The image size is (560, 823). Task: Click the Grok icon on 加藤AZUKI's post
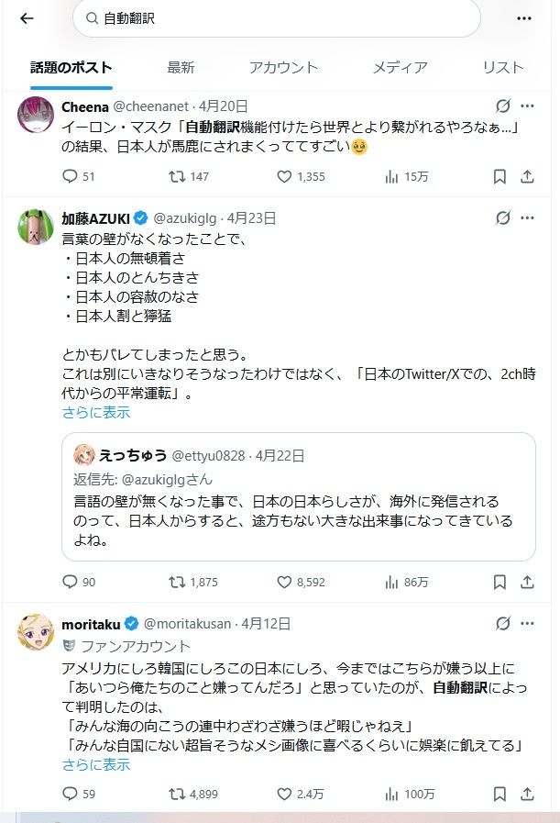tap(502, 218)
